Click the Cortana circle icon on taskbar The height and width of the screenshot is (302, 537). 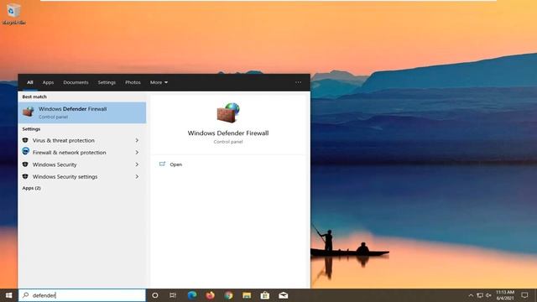click(x=155, y=295)
